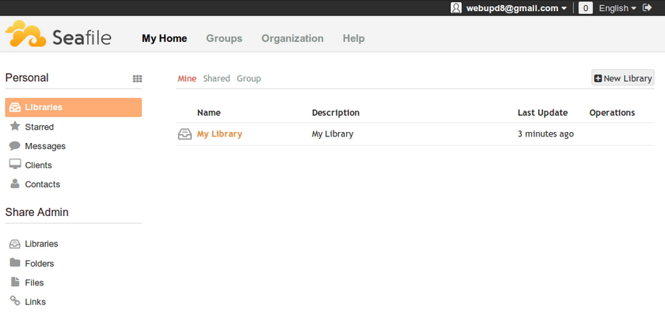Click the log out icon in top bar
This screenshot has width=665, height=323.
(647, 7)
